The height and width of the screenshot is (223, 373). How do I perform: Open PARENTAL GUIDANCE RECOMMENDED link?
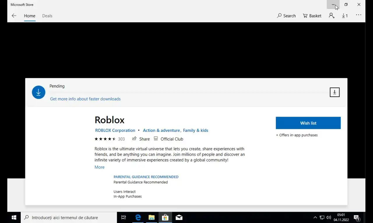coord(146,177)
